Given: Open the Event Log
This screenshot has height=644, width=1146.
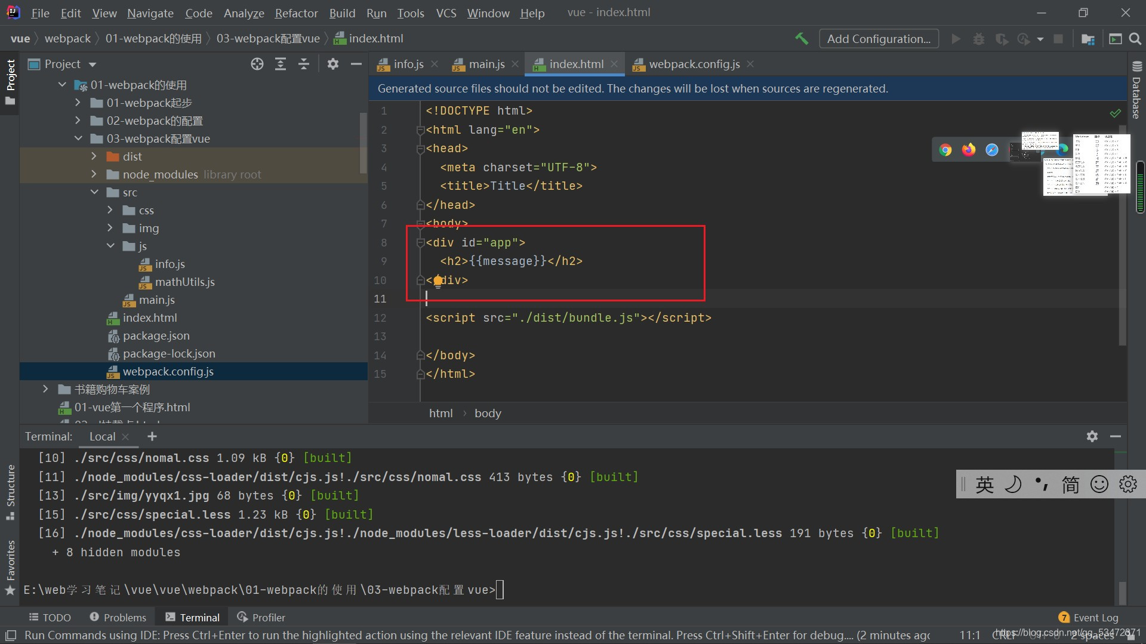Looking at the screenshot, I should [1089, 617].
